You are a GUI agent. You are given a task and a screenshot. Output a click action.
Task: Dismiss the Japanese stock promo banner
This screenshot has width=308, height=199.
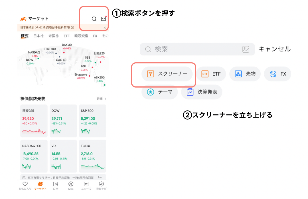click(105, 28)
